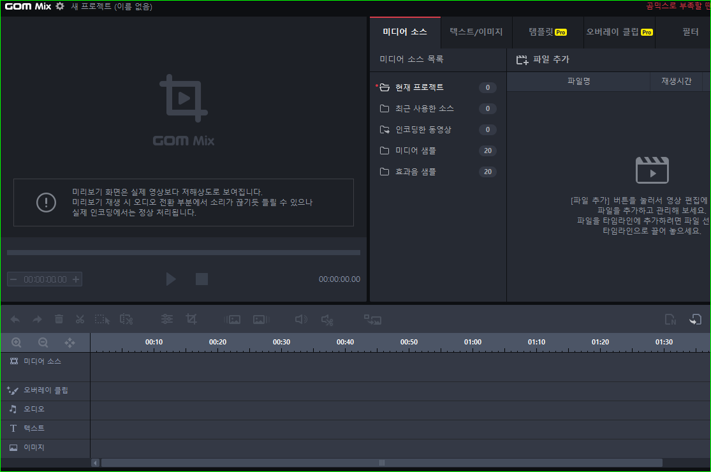
Task: Select the 이미지 track label
Action: click(34, 448)
